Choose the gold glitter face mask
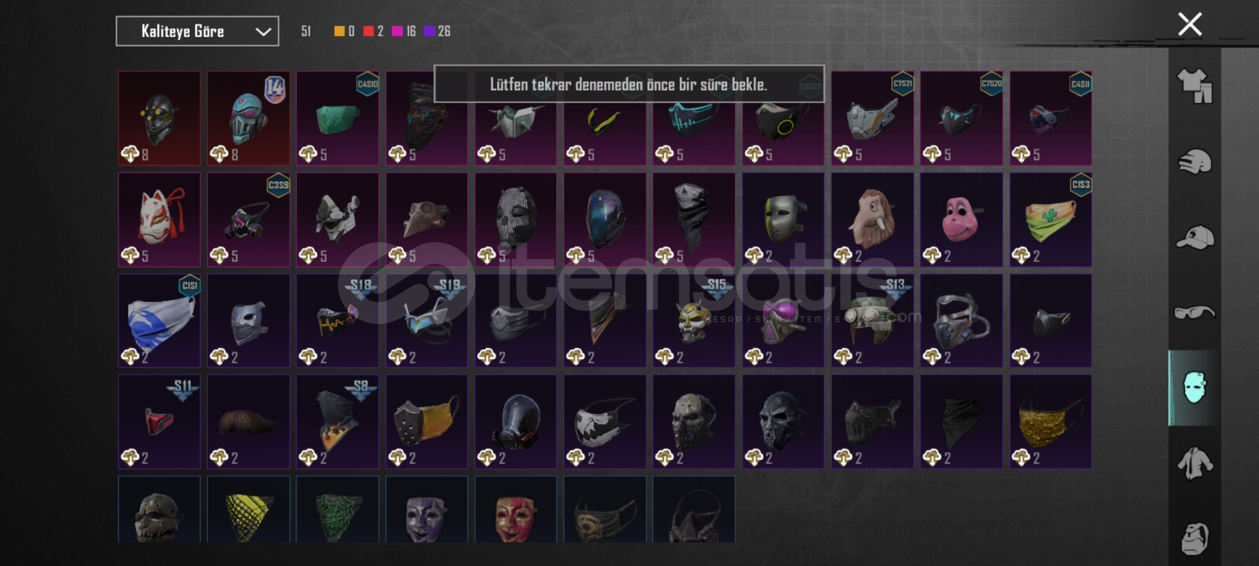The height and width of the screenshot is (566, 1259). coord(1050,421)
